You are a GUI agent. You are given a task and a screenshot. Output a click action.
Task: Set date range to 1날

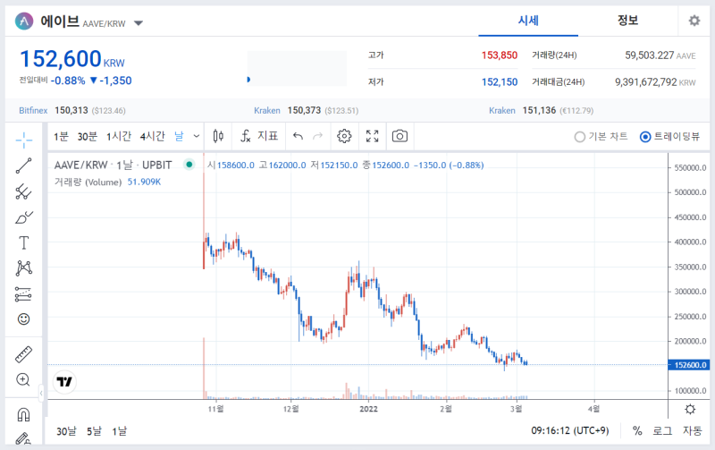click(120, 431)
